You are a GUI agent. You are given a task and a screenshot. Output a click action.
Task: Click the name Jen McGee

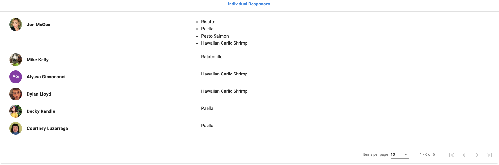click(39, 25)
